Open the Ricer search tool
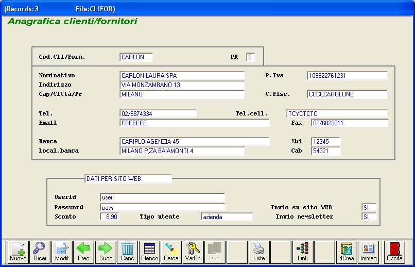 40,252
